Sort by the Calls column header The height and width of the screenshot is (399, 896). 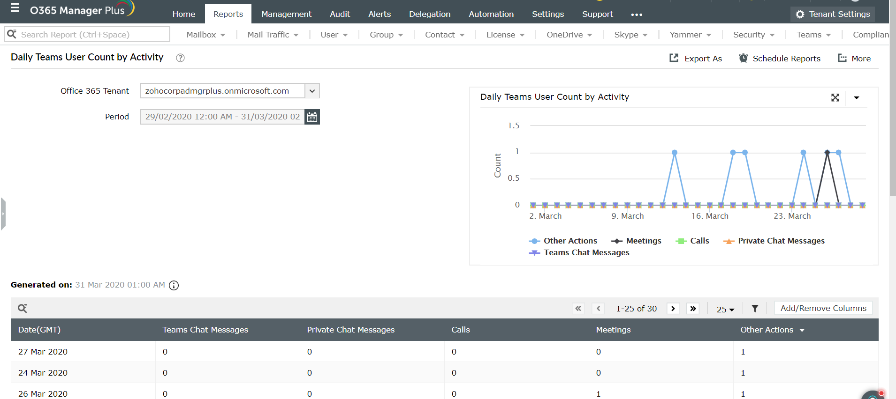click(x=461, y=330)
